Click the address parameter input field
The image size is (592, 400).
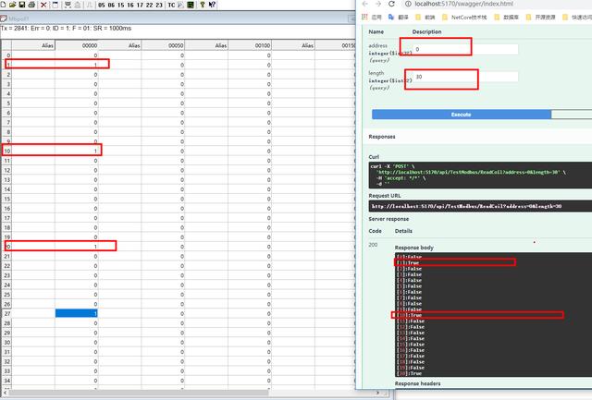465,49
